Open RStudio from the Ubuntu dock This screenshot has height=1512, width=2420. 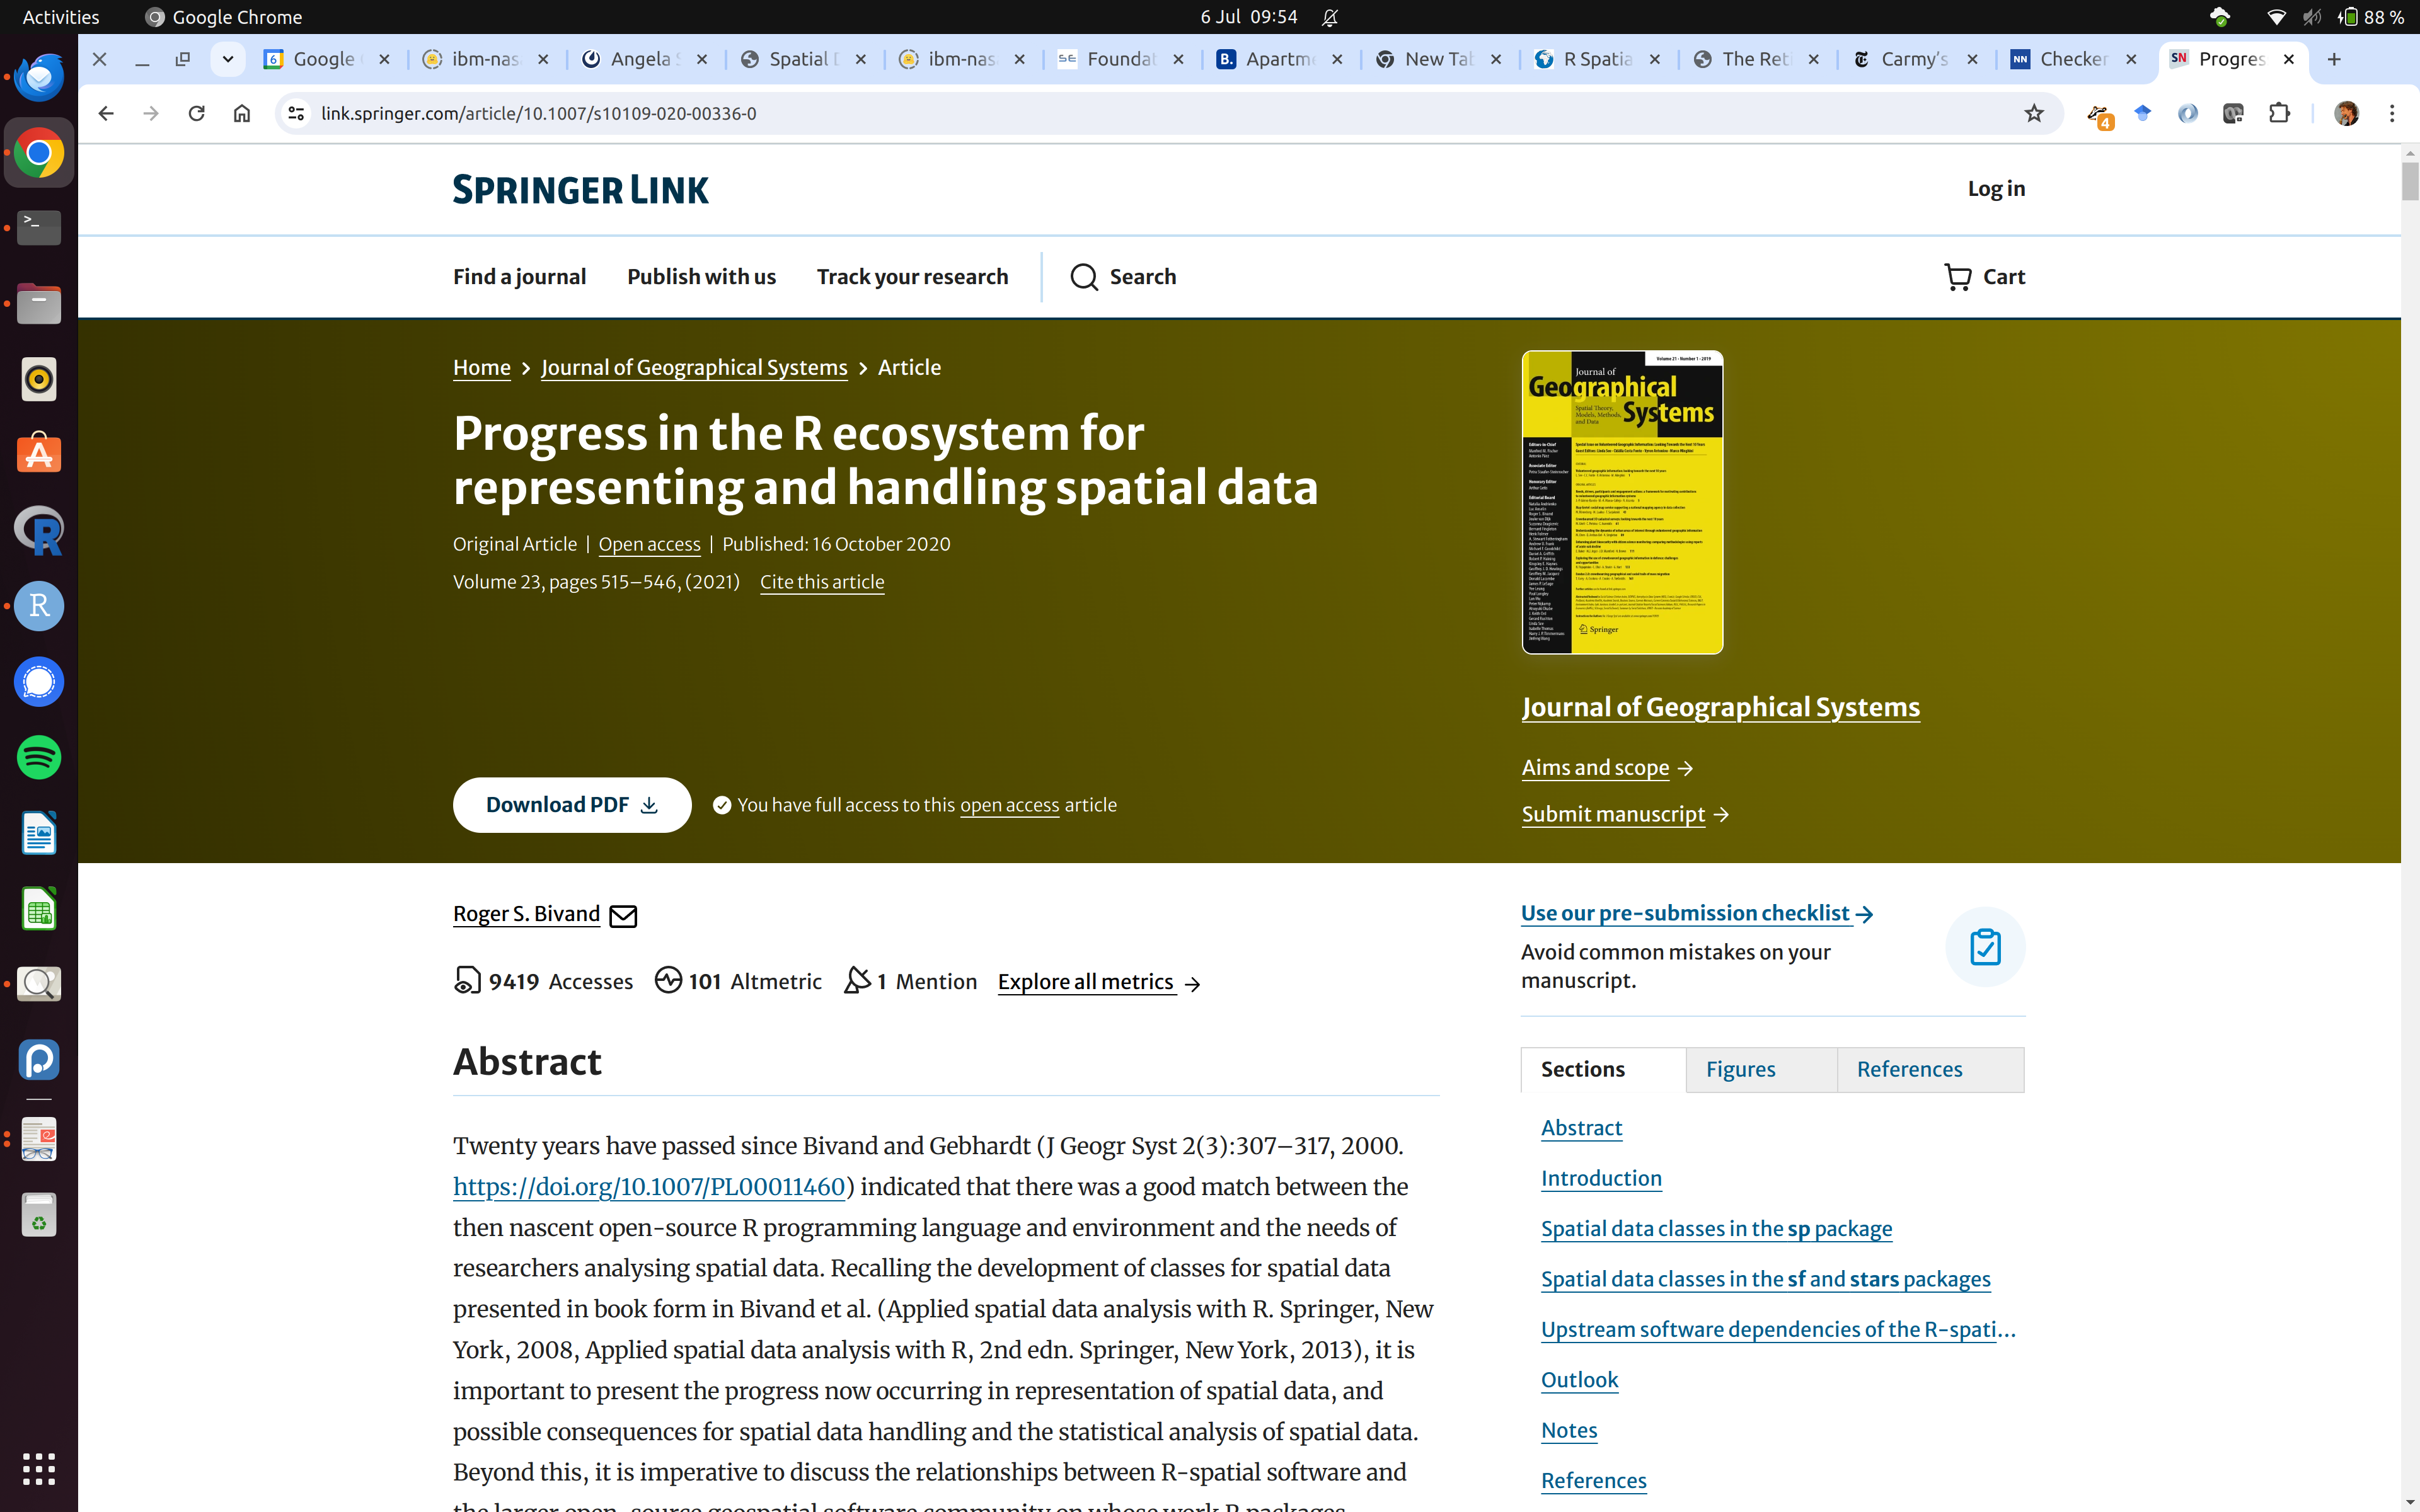(39, 606)
